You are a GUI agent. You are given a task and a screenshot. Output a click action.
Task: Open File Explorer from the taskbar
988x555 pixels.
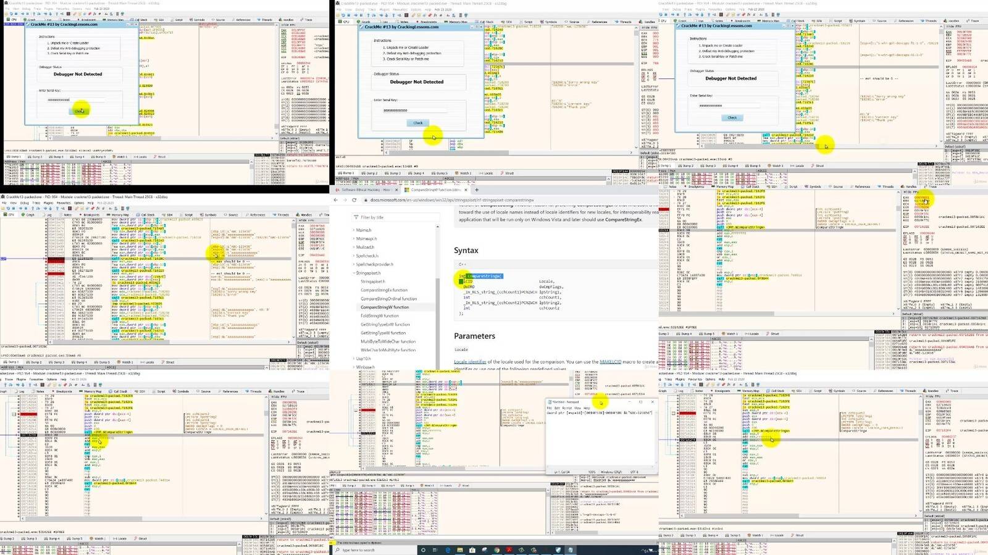coord(459,550)
